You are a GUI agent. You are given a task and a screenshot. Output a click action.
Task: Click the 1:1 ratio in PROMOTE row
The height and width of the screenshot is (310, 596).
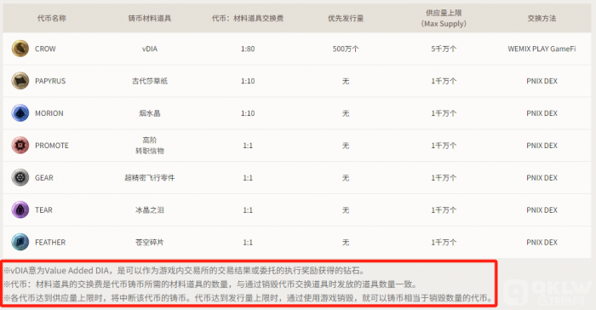coord(248,146)
